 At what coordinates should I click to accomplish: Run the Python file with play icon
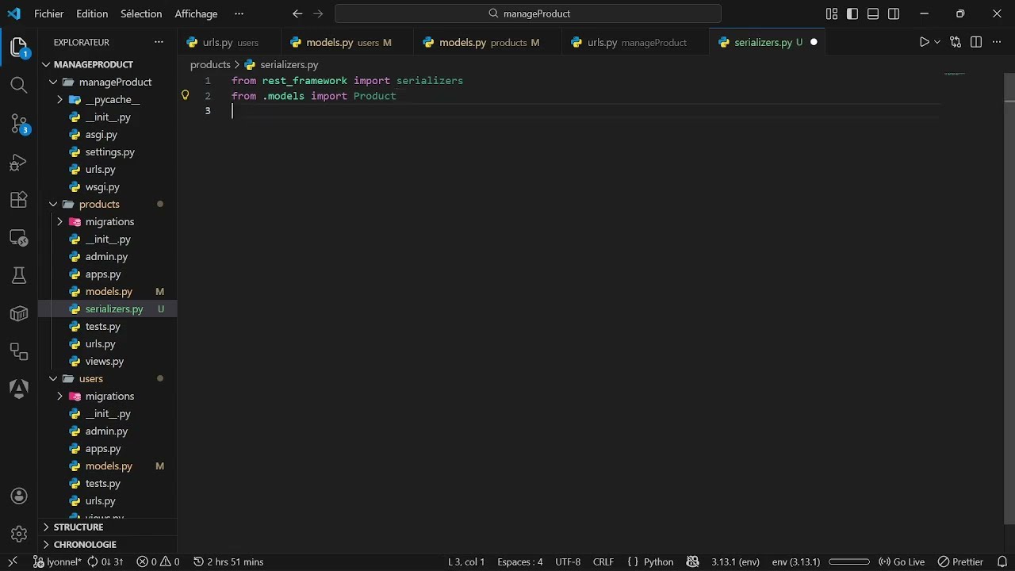tap(924, 42)
